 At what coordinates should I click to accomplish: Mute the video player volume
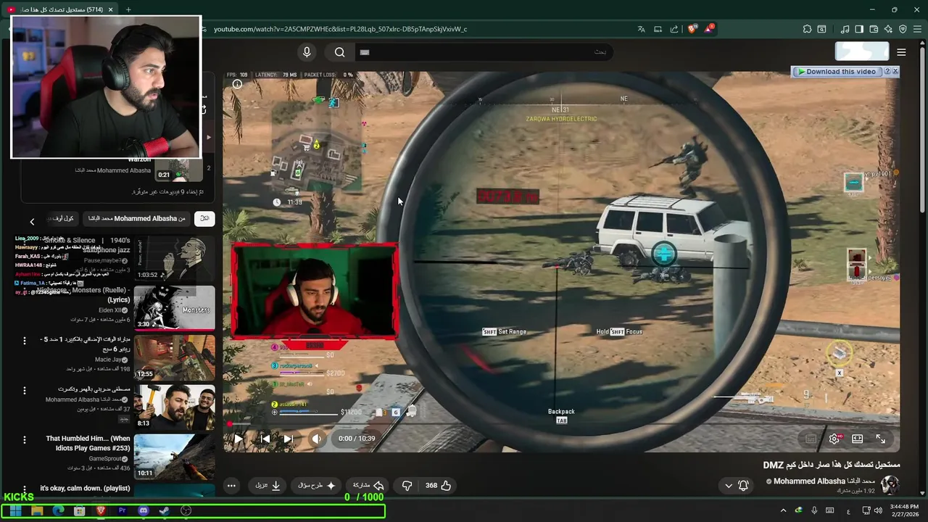[316, 439]
